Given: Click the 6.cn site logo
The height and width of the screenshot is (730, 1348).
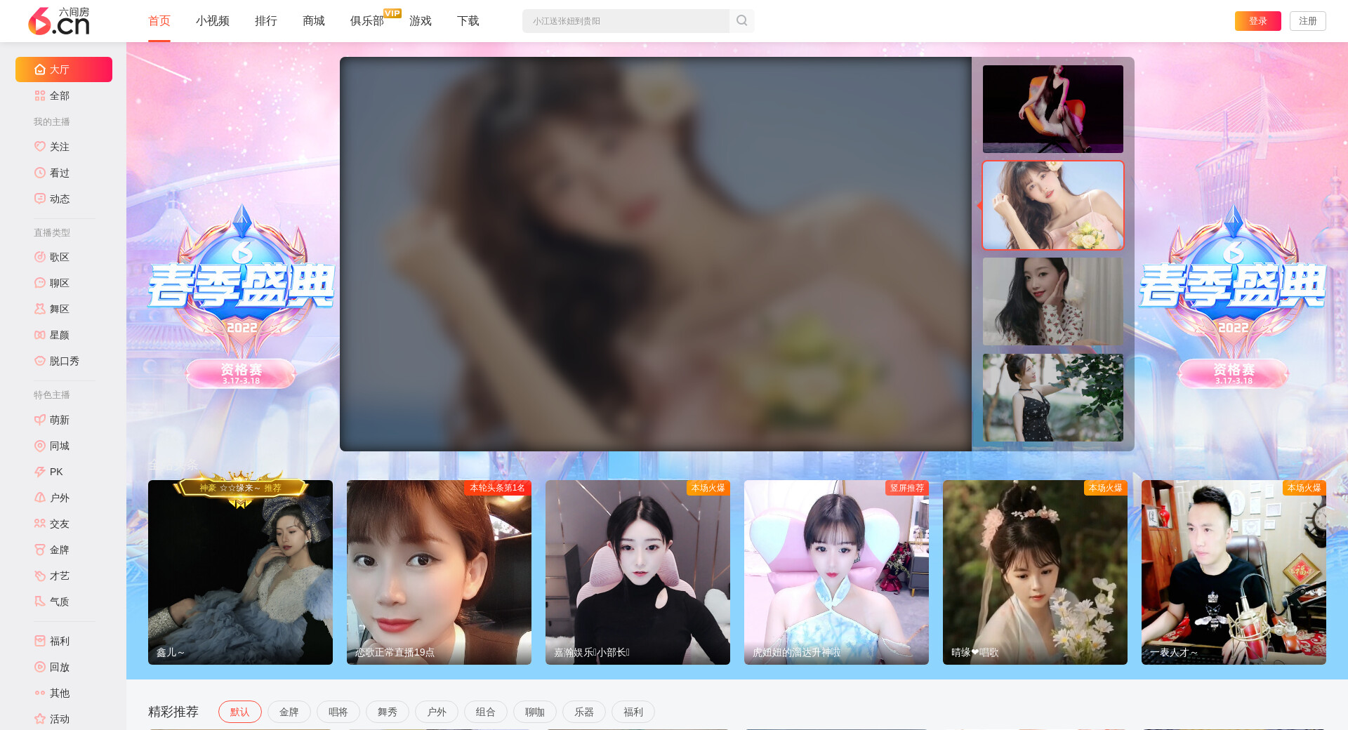Looking at the screenshot, I should coord(59,21).
